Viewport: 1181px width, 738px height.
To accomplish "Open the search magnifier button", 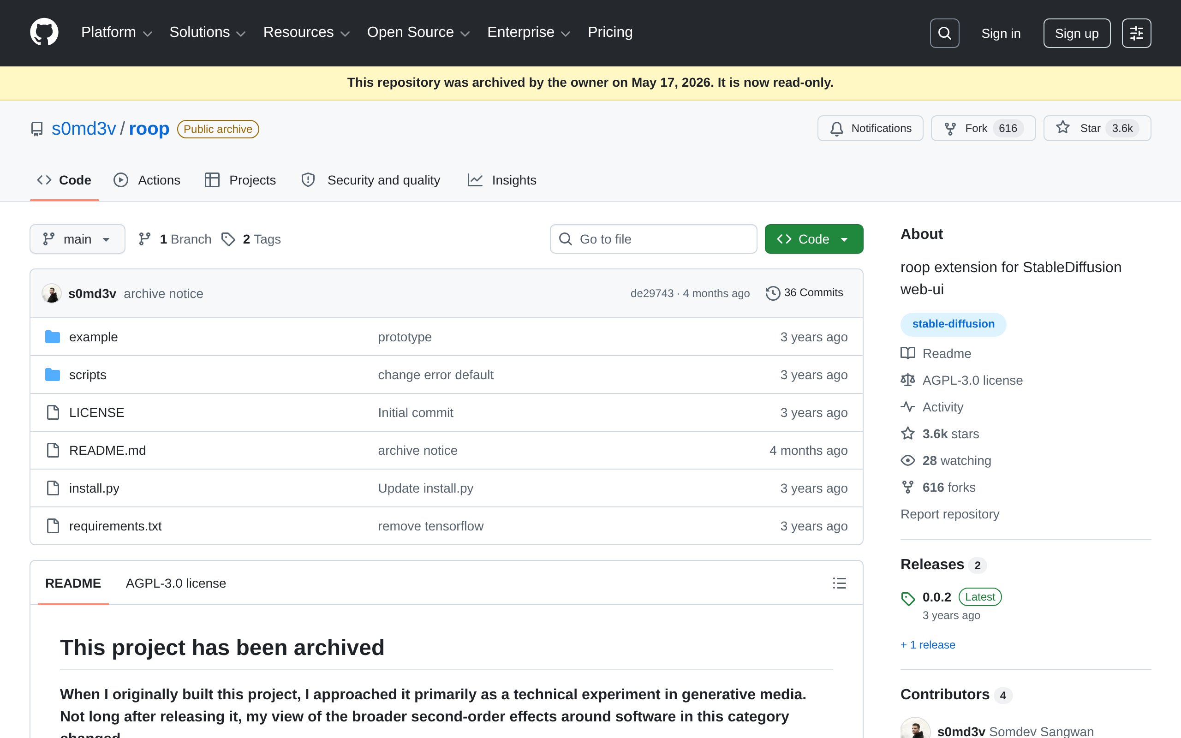I will (x=944, y=33).
